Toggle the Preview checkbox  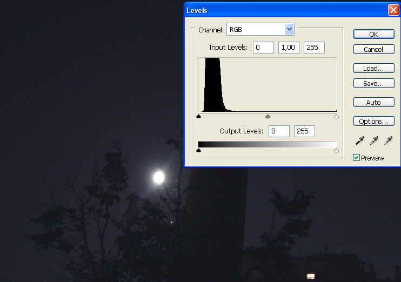pos(356,158)
